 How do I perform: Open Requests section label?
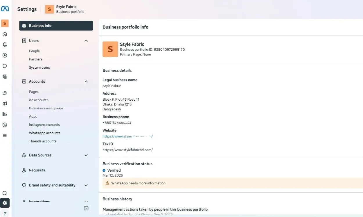click(37, 170)
